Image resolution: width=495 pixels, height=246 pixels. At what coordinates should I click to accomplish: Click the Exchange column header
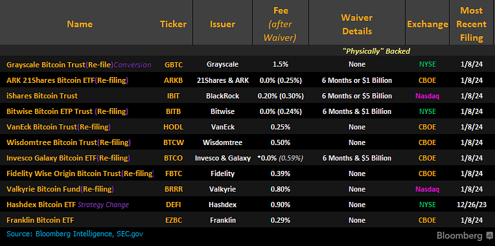point(428,25)
